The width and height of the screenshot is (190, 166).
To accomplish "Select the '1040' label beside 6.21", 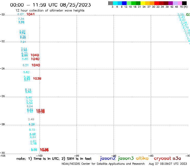I will click(x=36, y=65).
